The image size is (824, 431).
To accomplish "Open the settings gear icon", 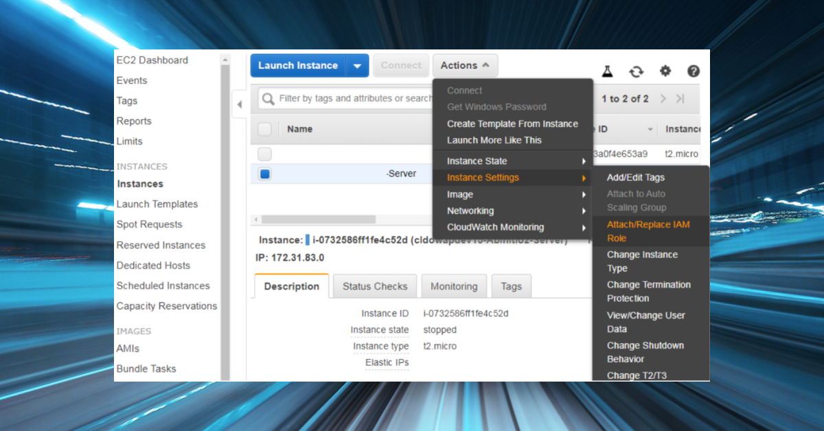I will click(665, 71).
